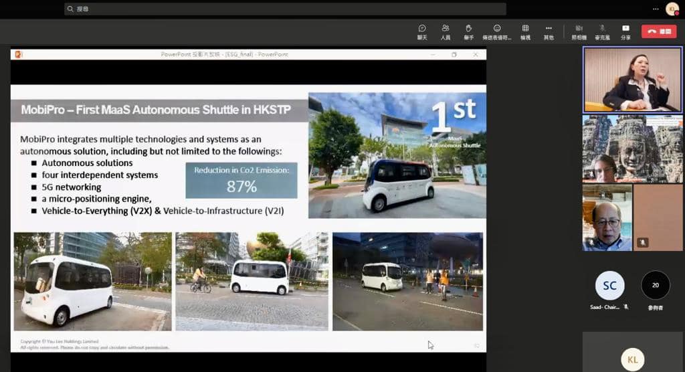Click the night-time shuttle photo
Image resolution: width=685 pixels, height=372 pixels.
(x=407, y=282)
